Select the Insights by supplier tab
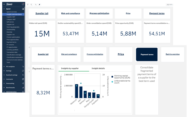The image size is (191, 117). coord(70,68)
